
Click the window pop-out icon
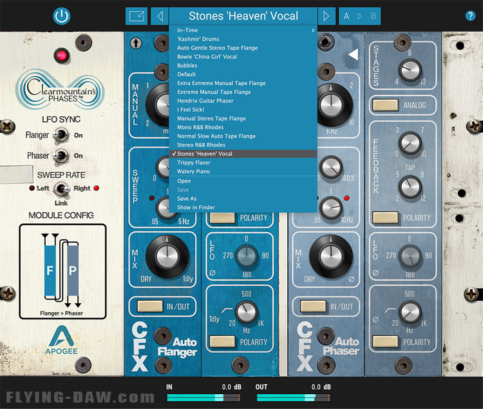point(137,16)
